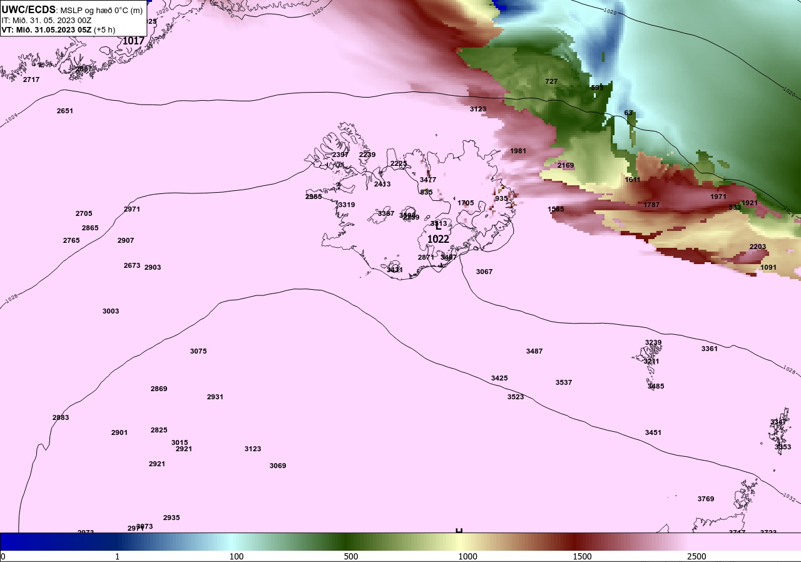Click the 2765 value

(71, 240)
